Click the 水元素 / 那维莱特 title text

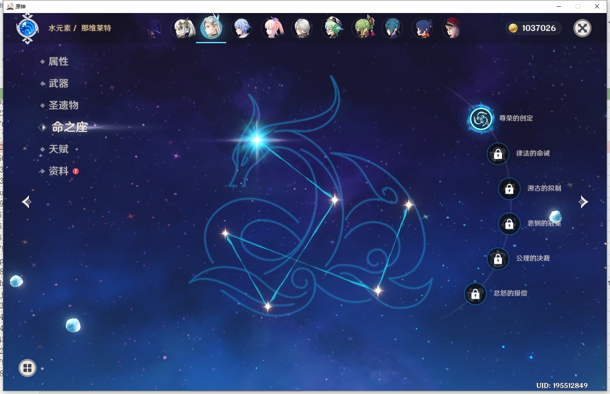[x=80, y=28]
